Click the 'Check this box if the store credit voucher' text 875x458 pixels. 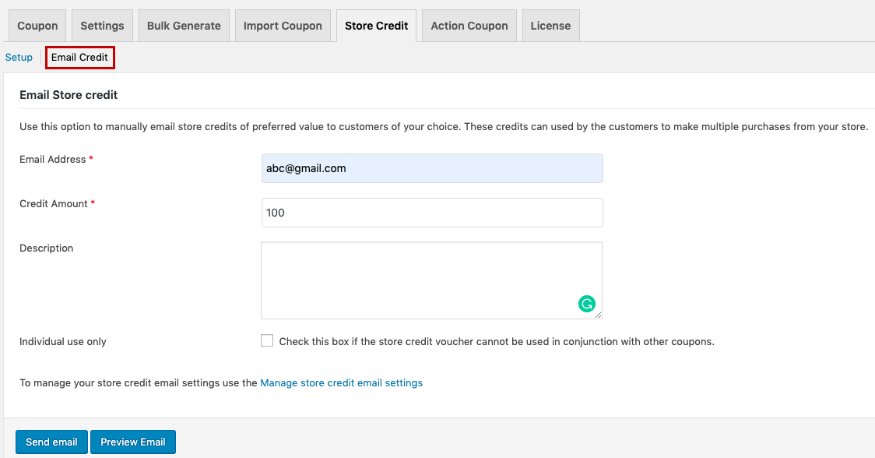coord(497,341)
